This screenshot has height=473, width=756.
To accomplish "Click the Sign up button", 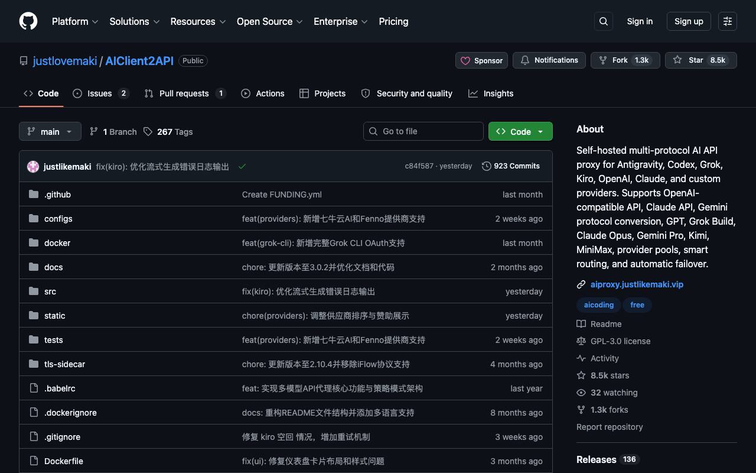I will click(x=689, y=21).
